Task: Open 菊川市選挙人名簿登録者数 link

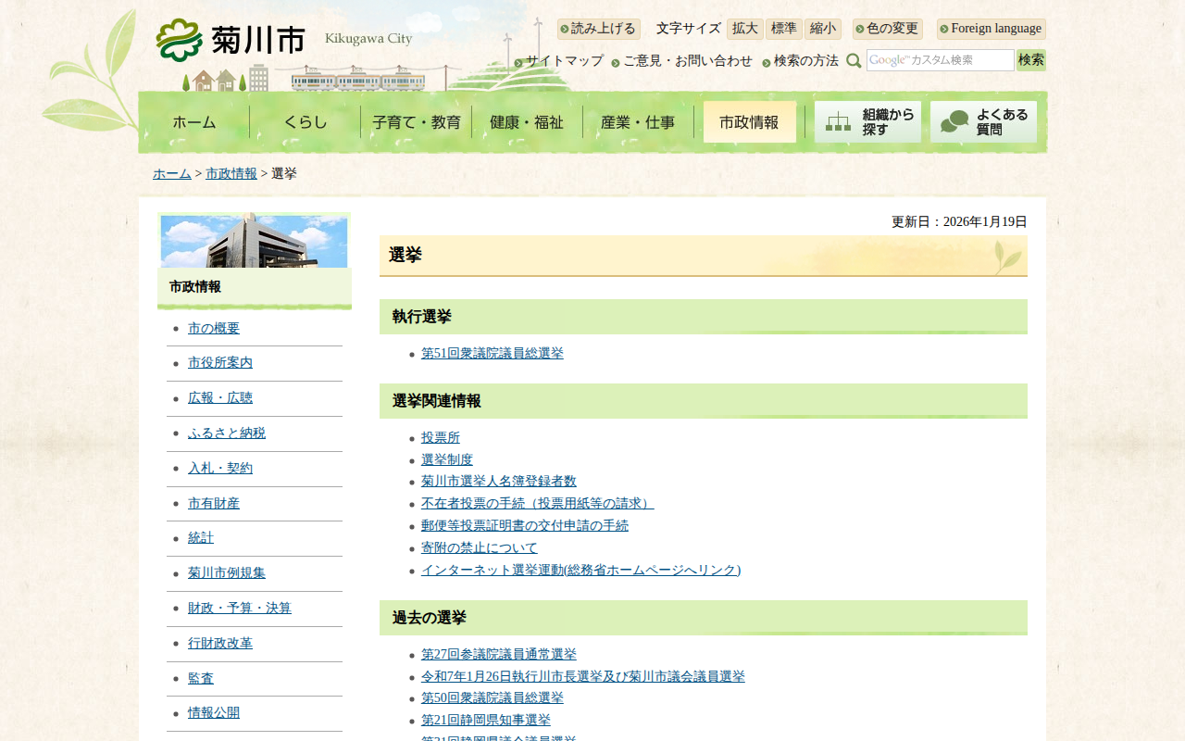Action: pyautogui.click(x=499, y=482)
